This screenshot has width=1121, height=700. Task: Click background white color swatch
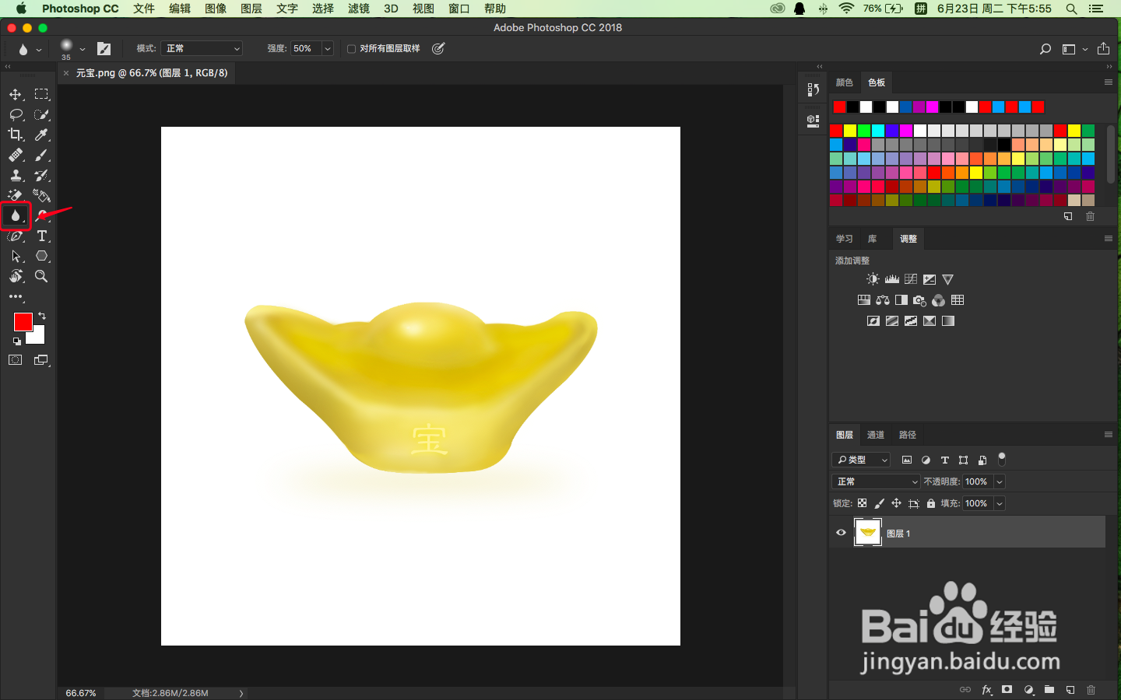click(37, 337)
